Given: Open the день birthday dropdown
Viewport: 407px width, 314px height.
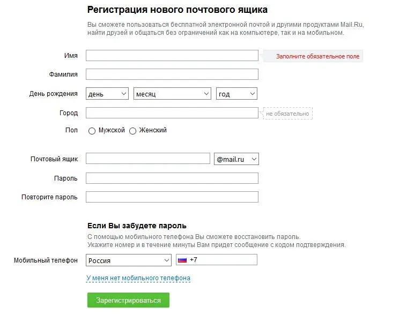Looking at the screenshot, I should coord(107,94).
